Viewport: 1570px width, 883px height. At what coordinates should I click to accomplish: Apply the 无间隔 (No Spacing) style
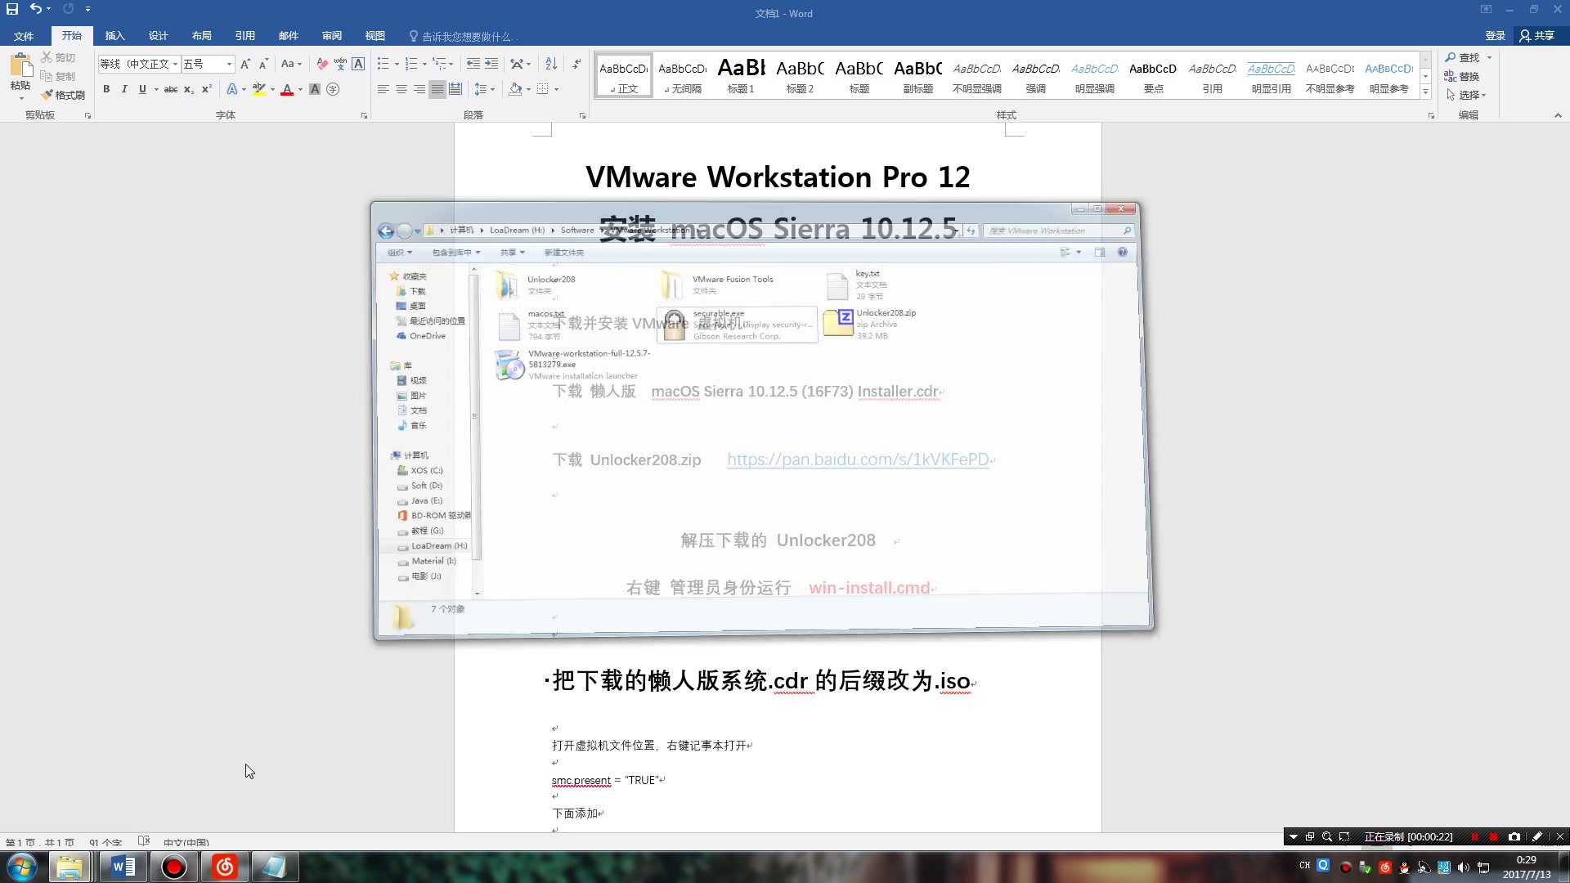click(x=682, y=75)
